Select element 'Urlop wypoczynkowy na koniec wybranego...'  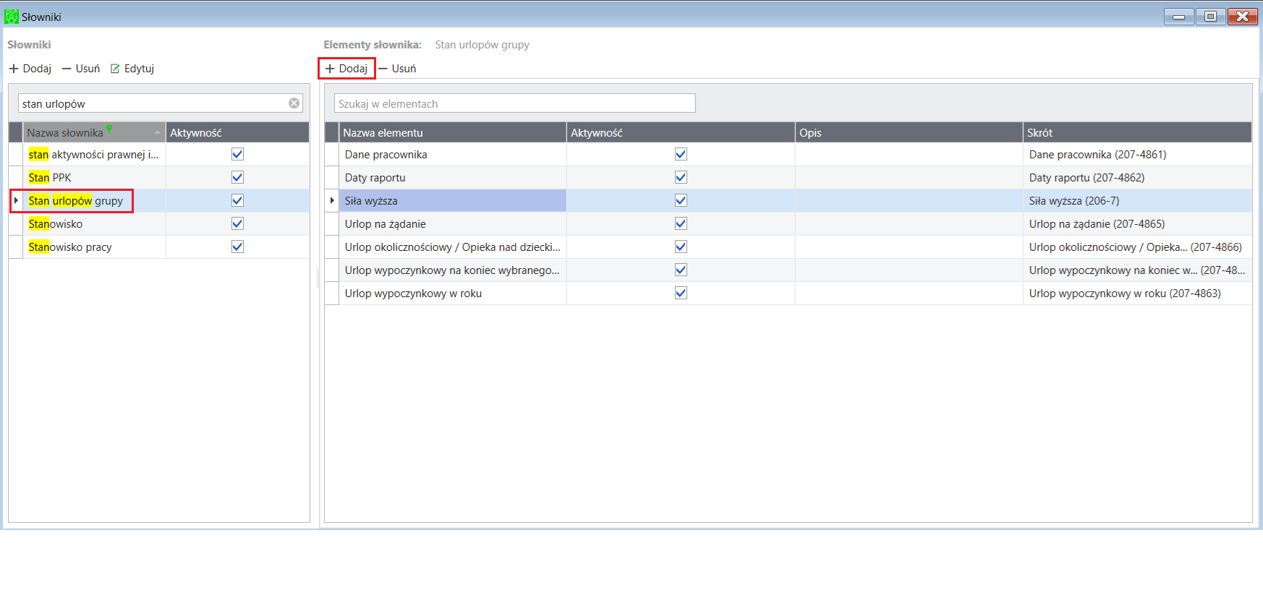coord(452,270)
